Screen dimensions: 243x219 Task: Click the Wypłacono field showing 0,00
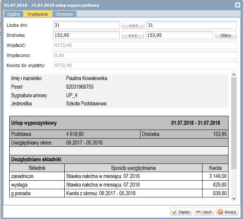point(145,55)
